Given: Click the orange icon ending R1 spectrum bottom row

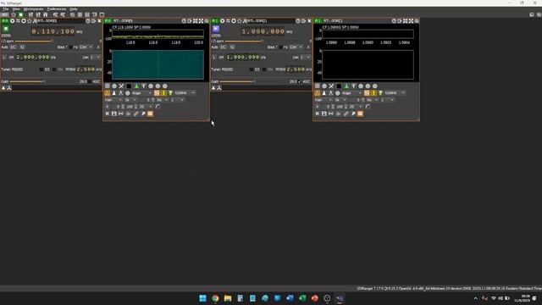Looking at the screenshot, I should 360,114.
